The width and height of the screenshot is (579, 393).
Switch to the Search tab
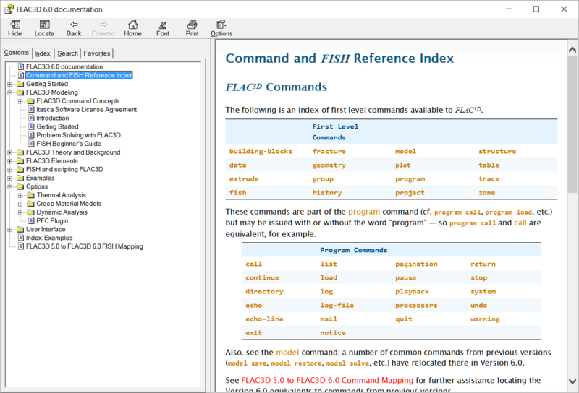coord(67,53)
